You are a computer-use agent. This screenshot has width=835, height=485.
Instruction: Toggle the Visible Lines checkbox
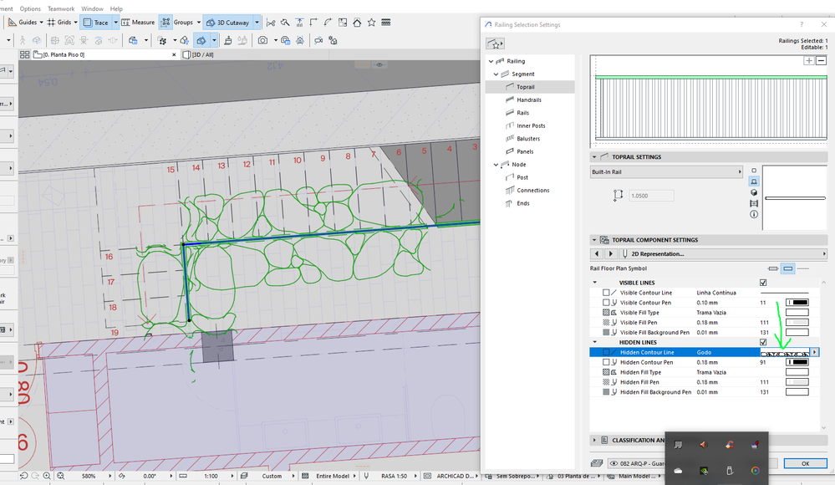761,283
